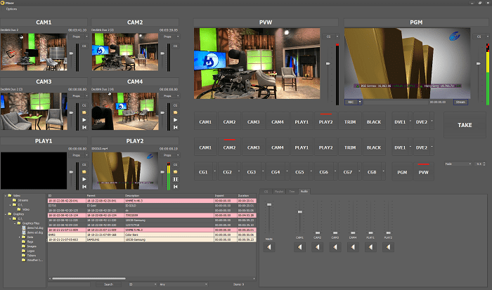492x290 pixels.
Task: Mute the MAIN audio channel speaker
Action: [269, 247]
